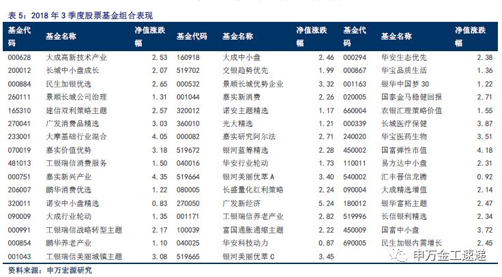This screenshot has height=277, width=502.
Task: Select fund name 华安生态优先
Action: 404,57
